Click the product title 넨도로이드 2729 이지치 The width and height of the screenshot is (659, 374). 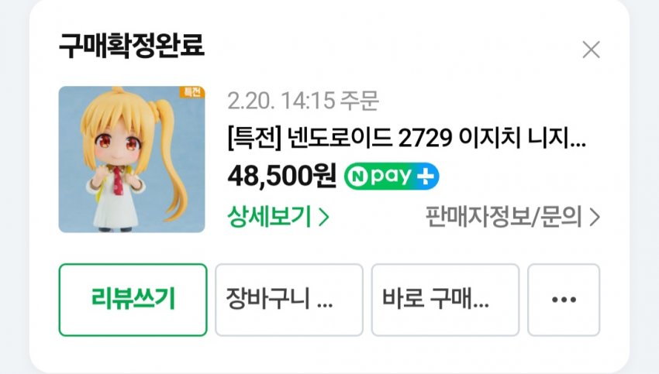click(x=406, y=138)
